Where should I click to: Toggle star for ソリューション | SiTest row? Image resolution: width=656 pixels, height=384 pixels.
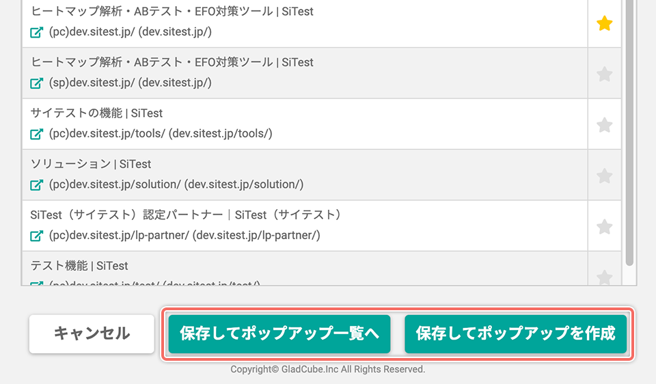click(x=604, y=176)
